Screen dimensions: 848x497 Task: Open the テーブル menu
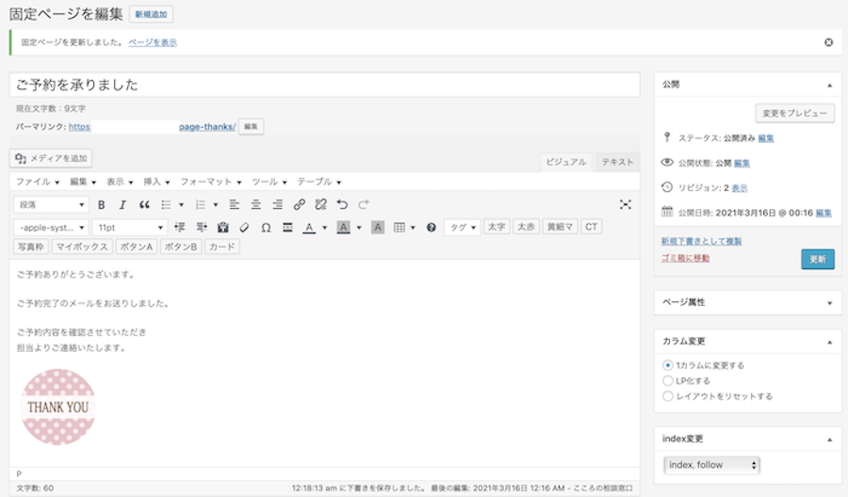tap(319, 182)
